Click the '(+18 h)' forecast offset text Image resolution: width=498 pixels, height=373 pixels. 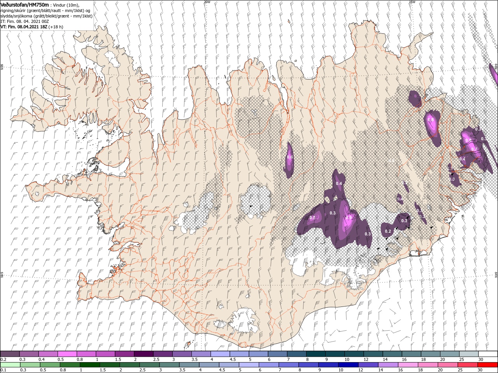pos(56,27)
